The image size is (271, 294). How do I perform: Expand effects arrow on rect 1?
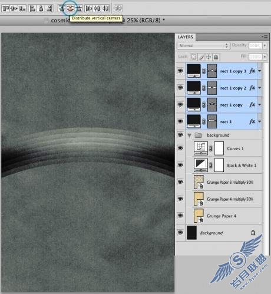(260, 121)
